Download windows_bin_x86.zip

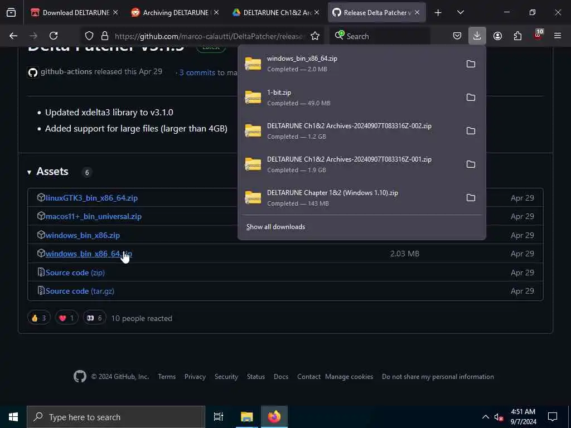point(83,236)
